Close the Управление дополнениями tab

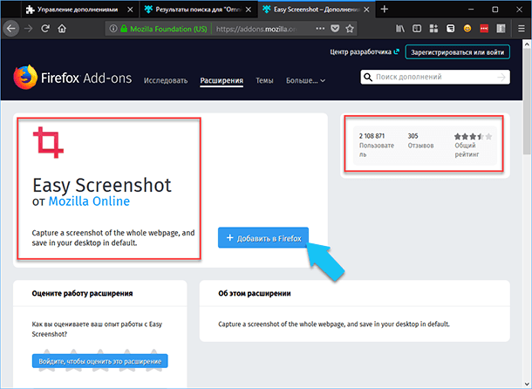click(130, 10)
